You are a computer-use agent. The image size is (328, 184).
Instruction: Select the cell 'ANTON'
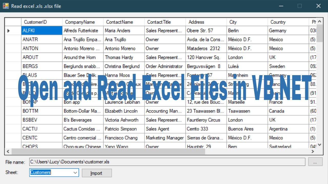[x=42, y=48]
